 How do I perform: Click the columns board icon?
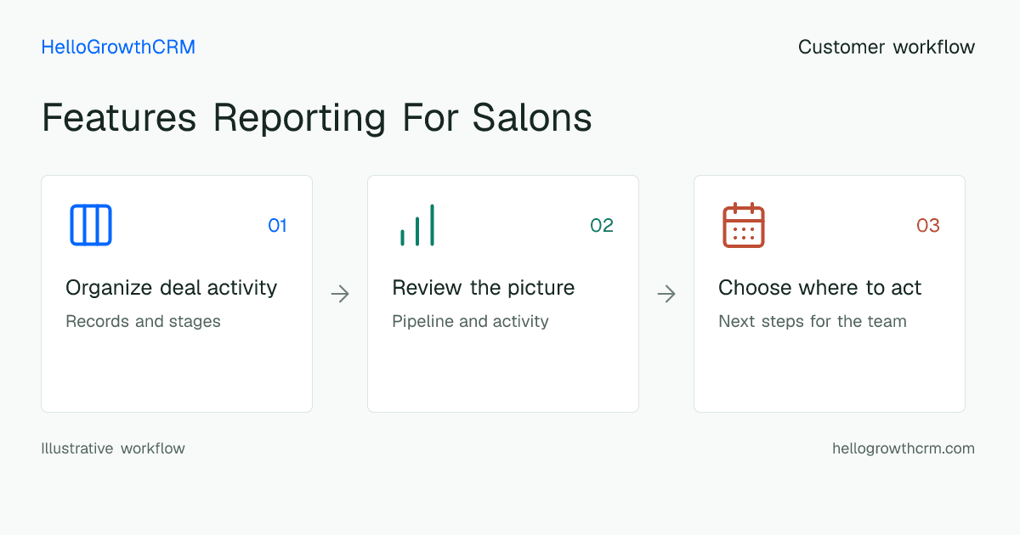tap(91, 225)
